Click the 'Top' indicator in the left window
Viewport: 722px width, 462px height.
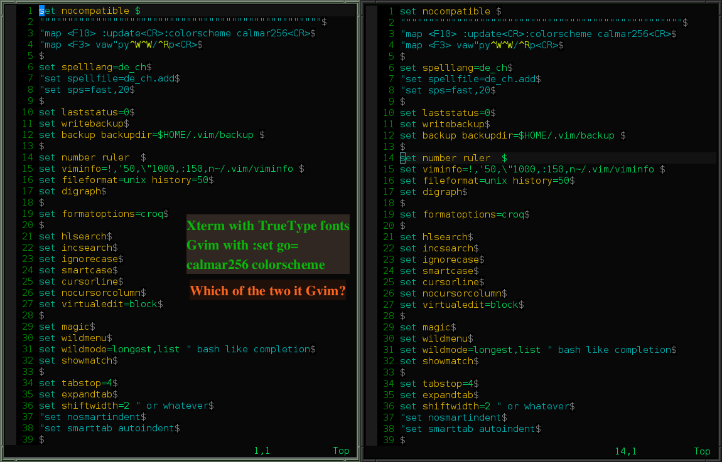pos(341,451)
